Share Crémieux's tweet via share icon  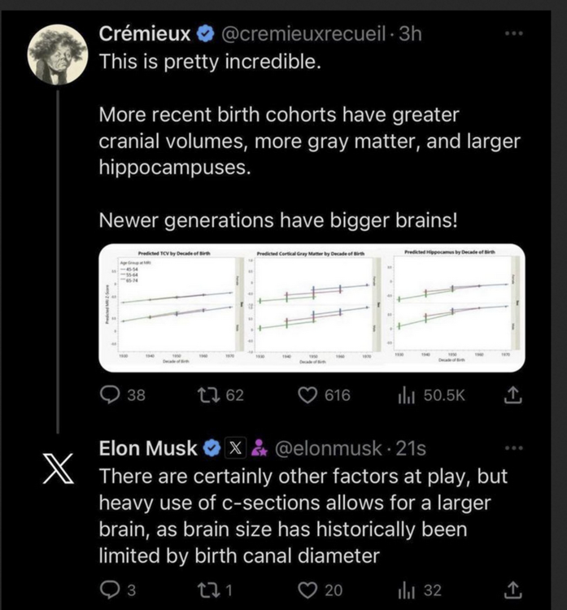pos(513,395)
